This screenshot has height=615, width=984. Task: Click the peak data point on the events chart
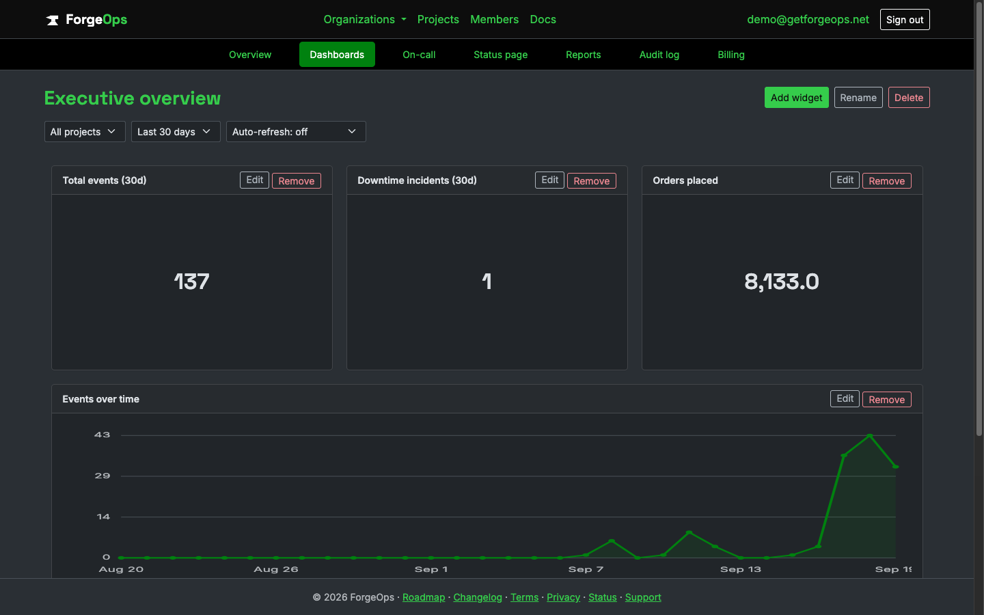869,435
